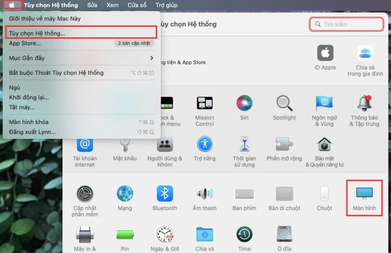This screenshot has height=253, width=391.
Task: Open Bluetooth preferences
Action: click(x=165, y=198)
